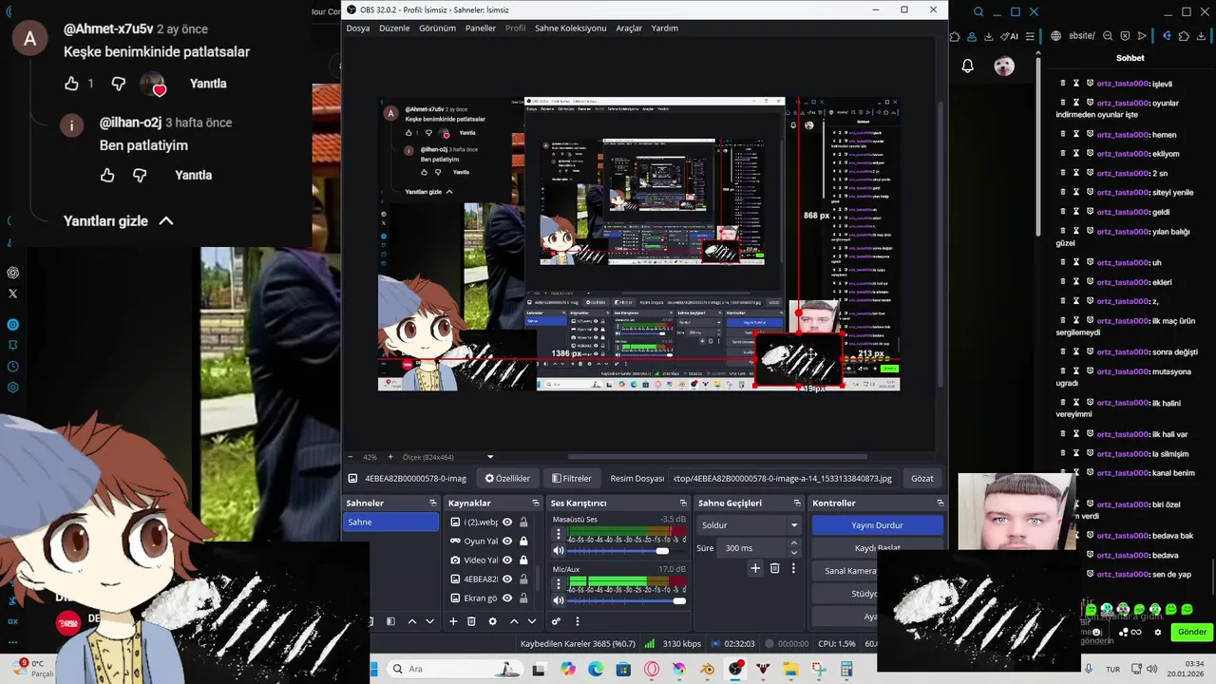Open chat settings gear near Gönder
The image size is (1216, 684).
1157,632
